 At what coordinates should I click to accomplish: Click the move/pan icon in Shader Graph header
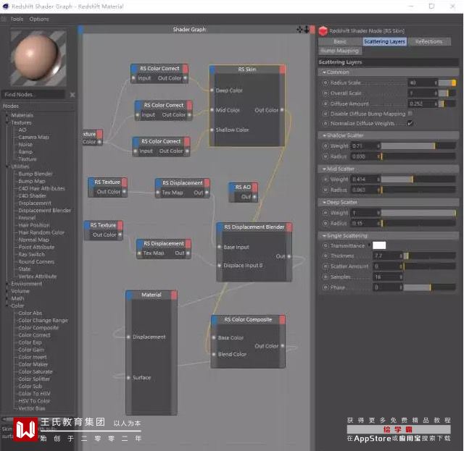click(299, 29)
